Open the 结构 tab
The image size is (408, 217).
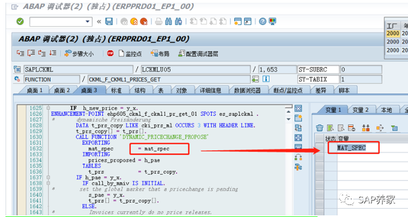tap(140, 91)
